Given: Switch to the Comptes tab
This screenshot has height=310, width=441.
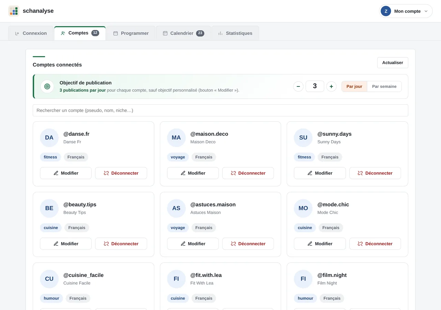Looking at the screenshot, I should 80,33.
